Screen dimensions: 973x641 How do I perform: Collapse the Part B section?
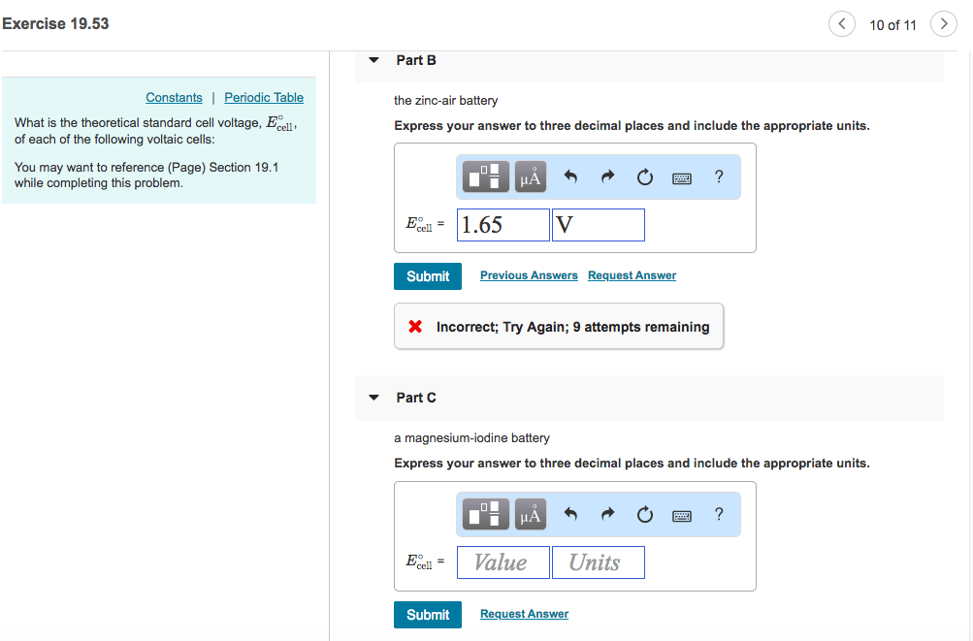[x=373, y=59]
